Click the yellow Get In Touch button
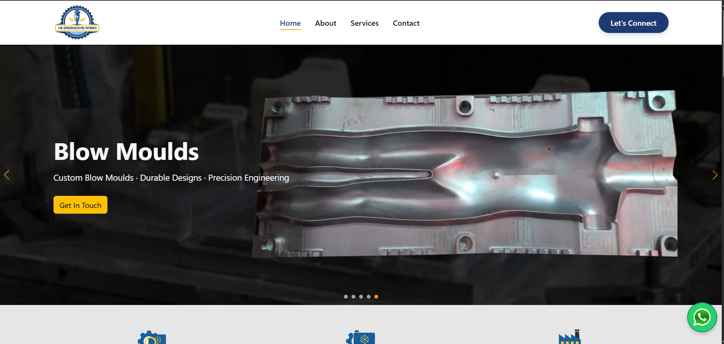The image size is (724, 344). coord(80,205)
